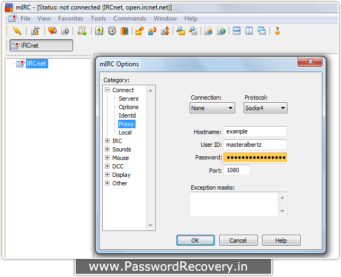
Task: Open the Tools menu
Action: (x=98, y=19)
